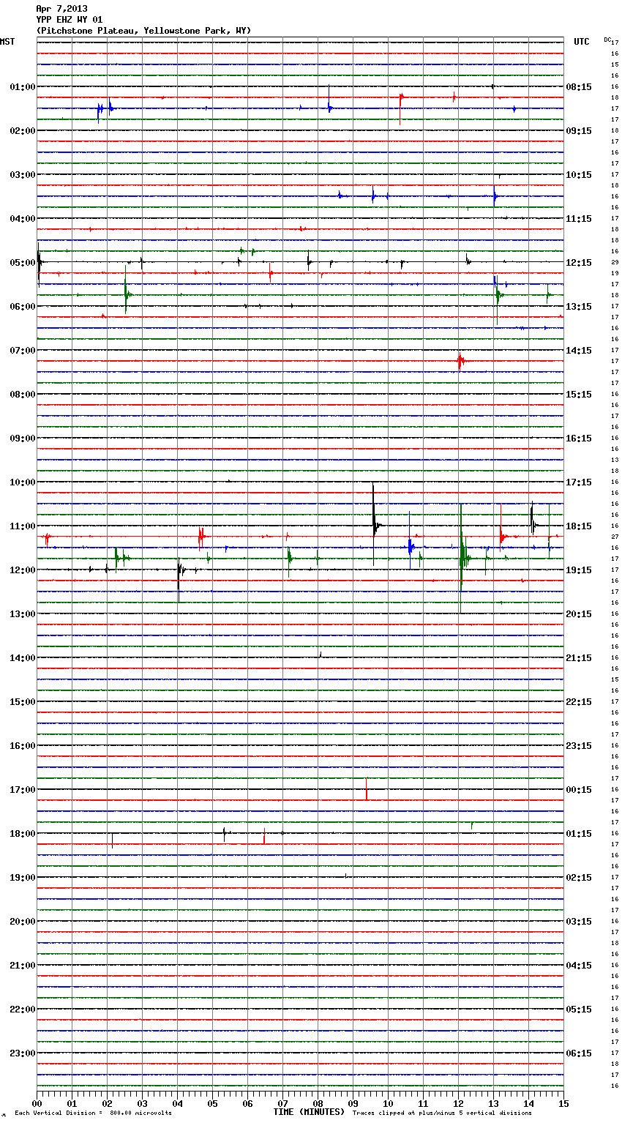Click the 'DC' column heading
The height and width of the screenshot is (1123, 622).
(x=607, y=40)
